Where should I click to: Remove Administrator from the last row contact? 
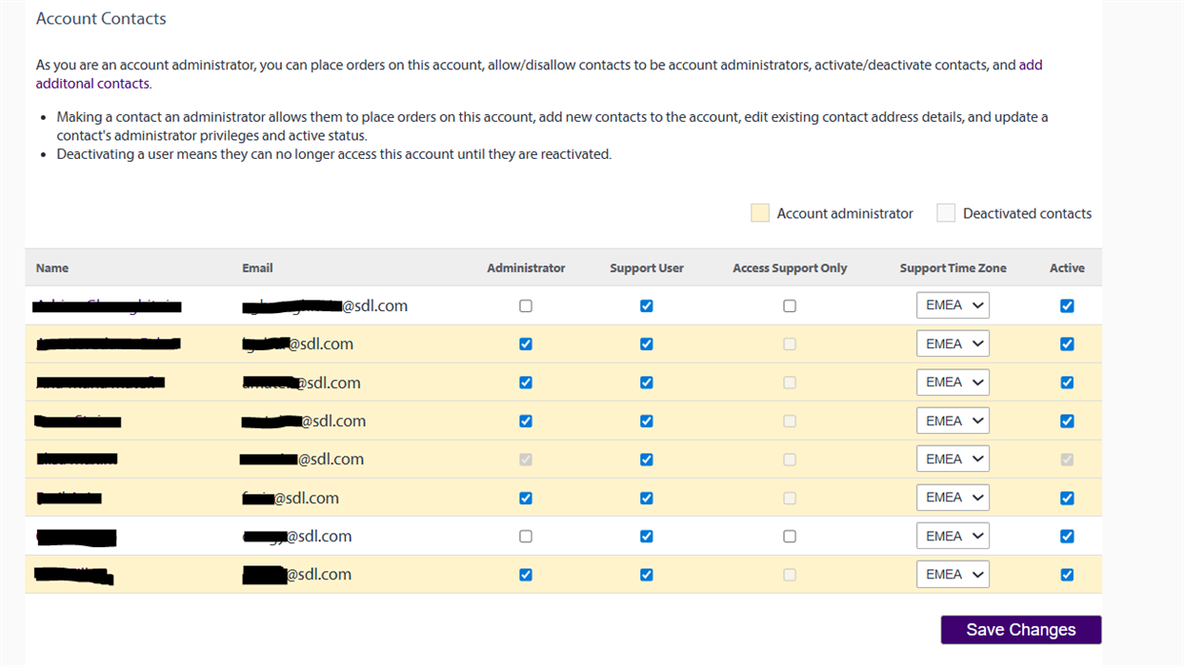pos(526,575)
